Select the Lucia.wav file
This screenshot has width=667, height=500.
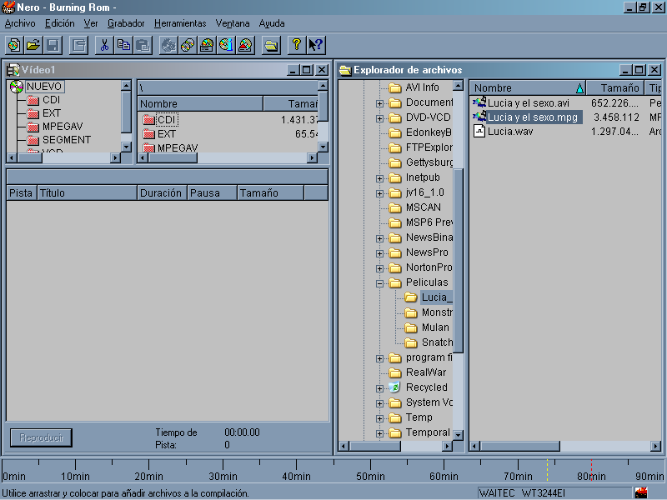point(510,132)
